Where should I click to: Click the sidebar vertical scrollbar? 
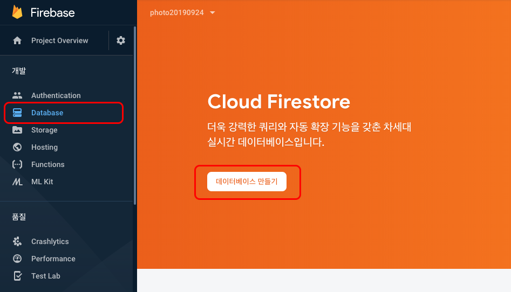tap(135, 116)
